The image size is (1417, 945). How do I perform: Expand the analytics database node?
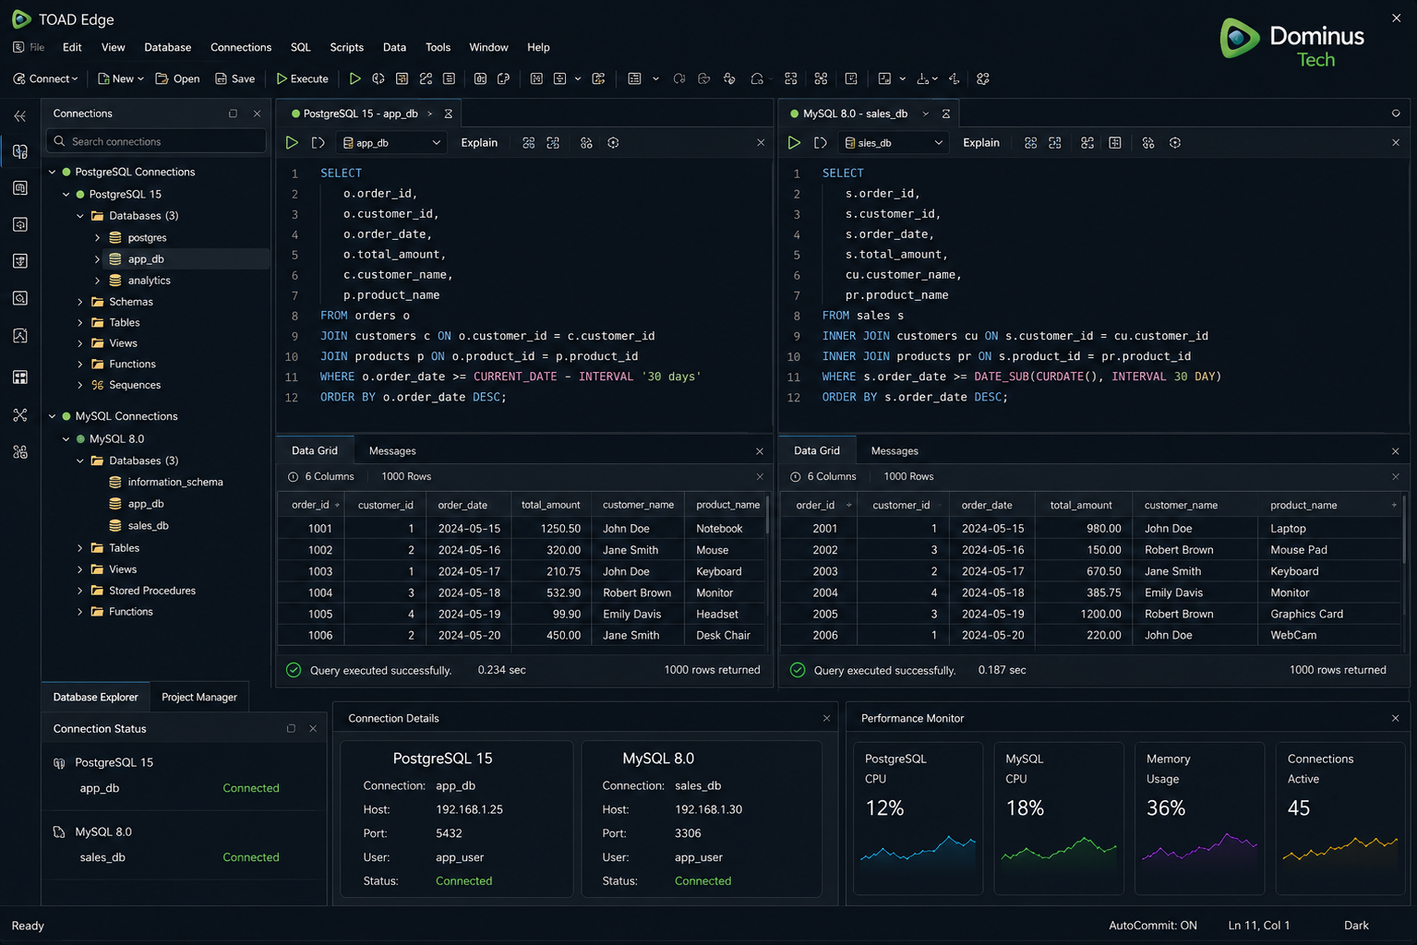97,281
